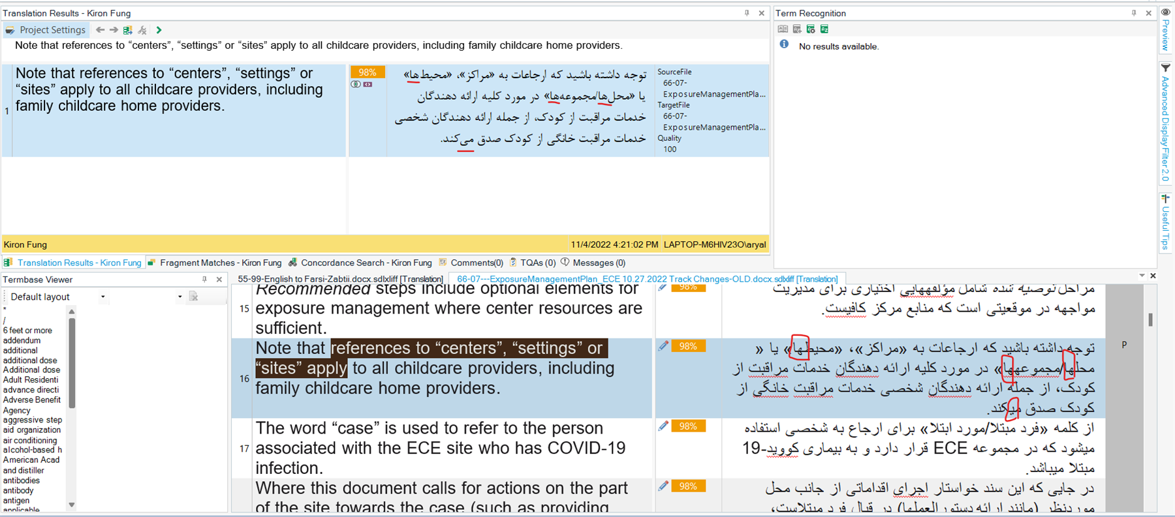Screen dimensions: 1175x517
Task: Open the Comments(0) tab
Action: click(x=471, y=263)
